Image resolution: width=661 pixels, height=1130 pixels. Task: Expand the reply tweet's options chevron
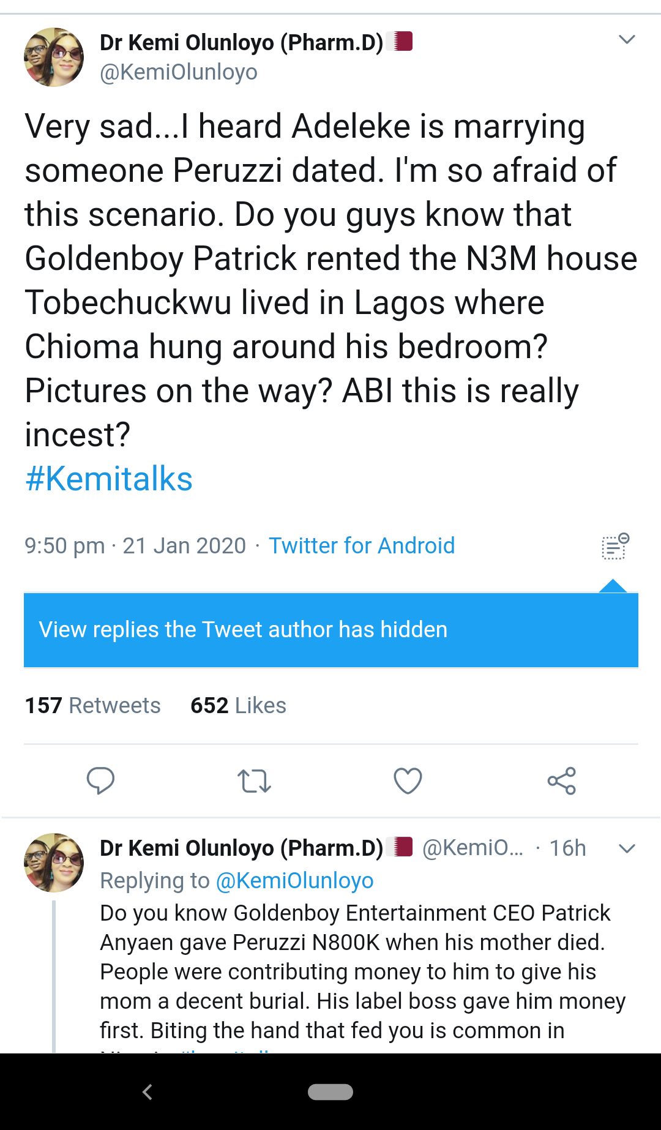coord(627,848)
